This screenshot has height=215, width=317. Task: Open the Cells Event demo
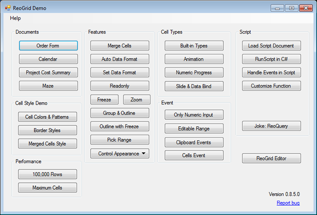pyautogui.click(x=194, y=156)
